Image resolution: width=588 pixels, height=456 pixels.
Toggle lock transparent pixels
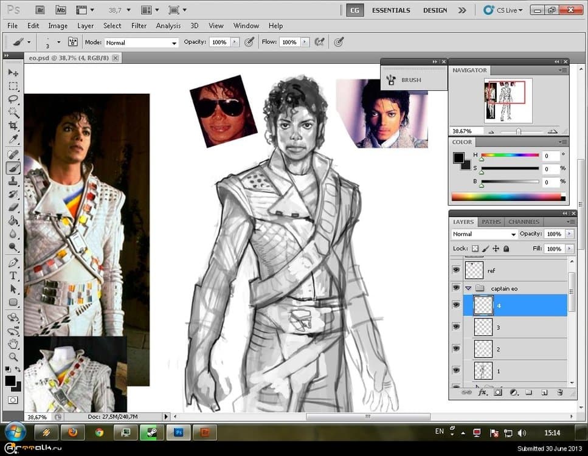(475, 249)
